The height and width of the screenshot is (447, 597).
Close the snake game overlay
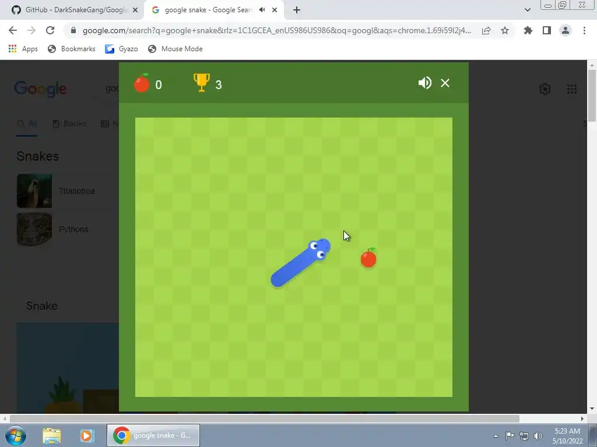(445, 83)
